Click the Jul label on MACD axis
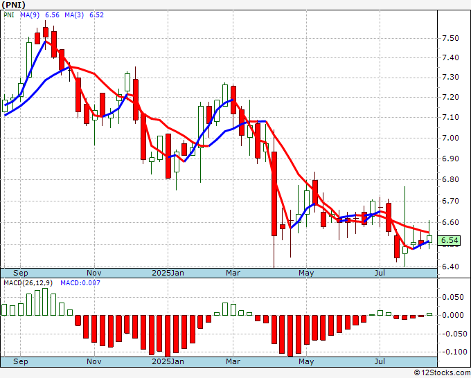This screenshot has width=471, height=378. 380,361
